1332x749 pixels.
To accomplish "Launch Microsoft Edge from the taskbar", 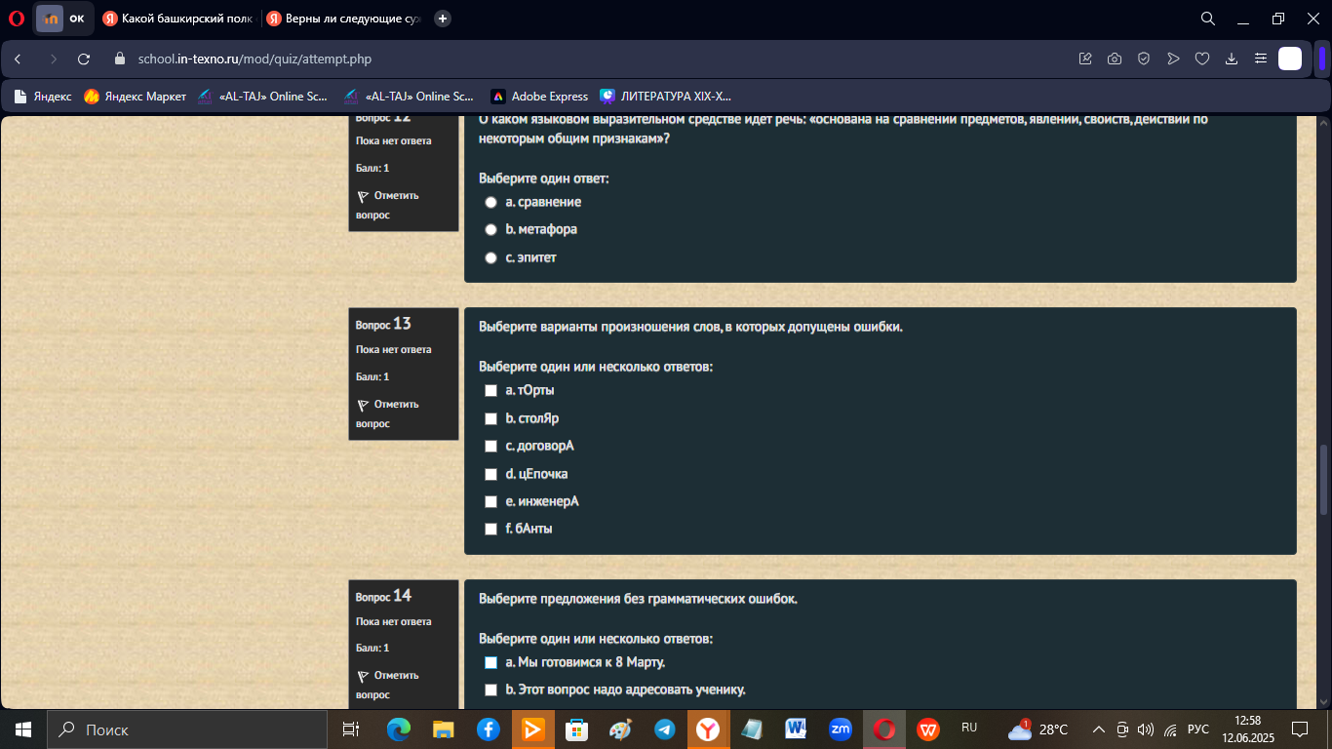I will [398, 729].
